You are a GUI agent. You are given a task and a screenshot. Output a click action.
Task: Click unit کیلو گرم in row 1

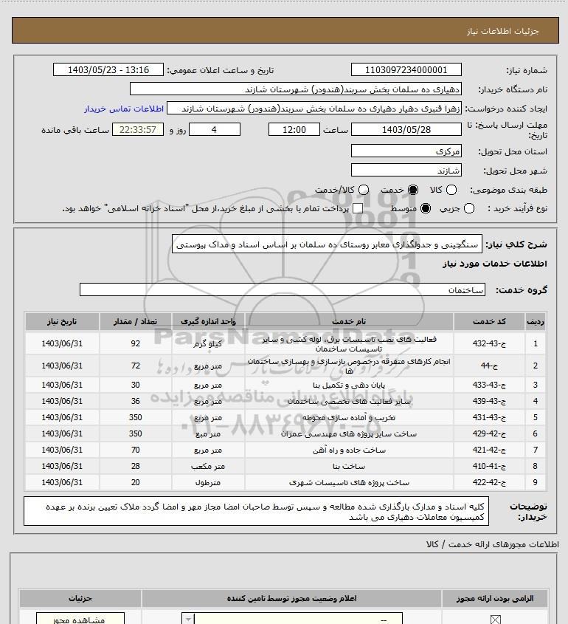[208, 344]
